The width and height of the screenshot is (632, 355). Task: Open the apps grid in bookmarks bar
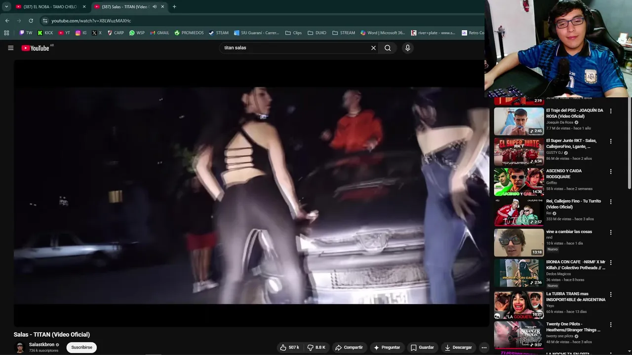pos(6,33)
